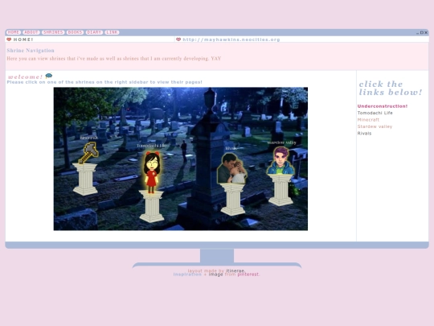Open the Tomodachi Life sidebar link
Image resolution: width=434 pixels, height=326 pixels.
[x=375, y=113]
